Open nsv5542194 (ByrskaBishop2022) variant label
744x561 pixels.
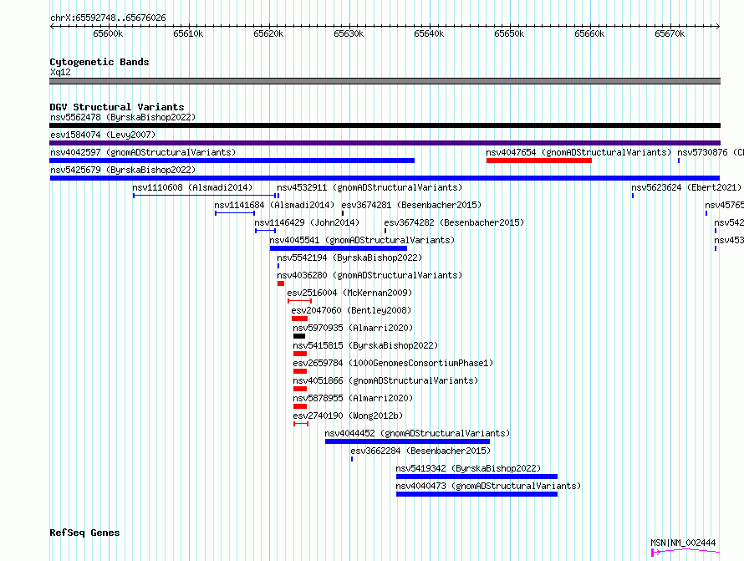pyautogui.click(x=349, y=258)
